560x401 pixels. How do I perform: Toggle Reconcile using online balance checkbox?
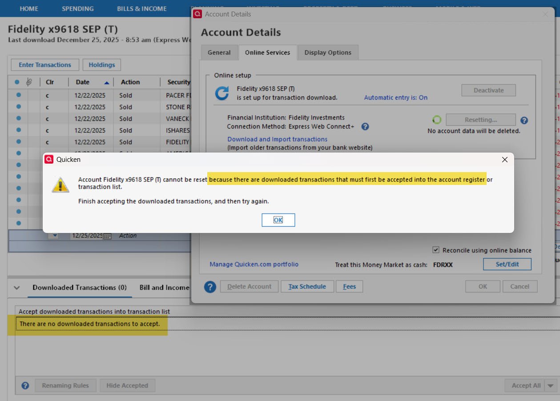(436, 250)
